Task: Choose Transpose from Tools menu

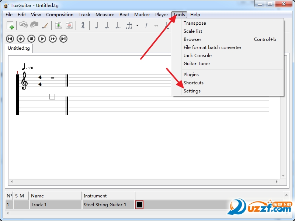Action: pyautogui.click(x=227, y=23)
